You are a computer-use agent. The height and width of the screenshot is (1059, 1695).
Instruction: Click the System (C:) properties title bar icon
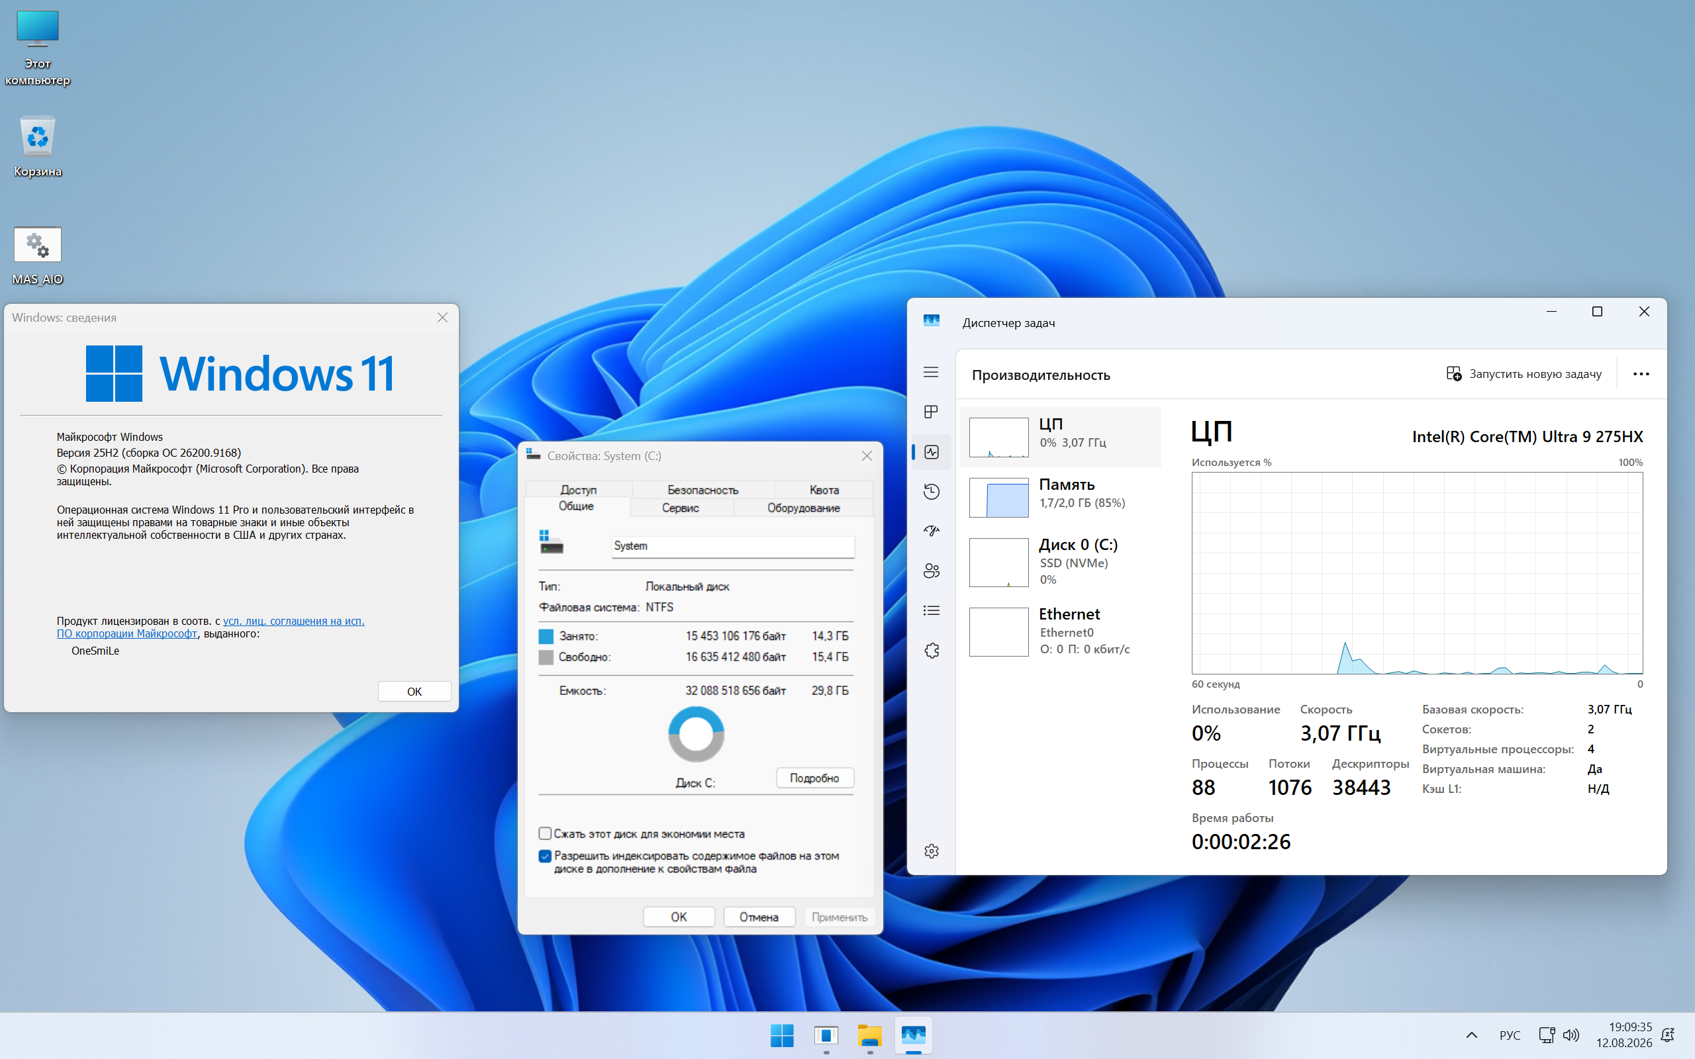pyautogui.click(x=534, y=455)
